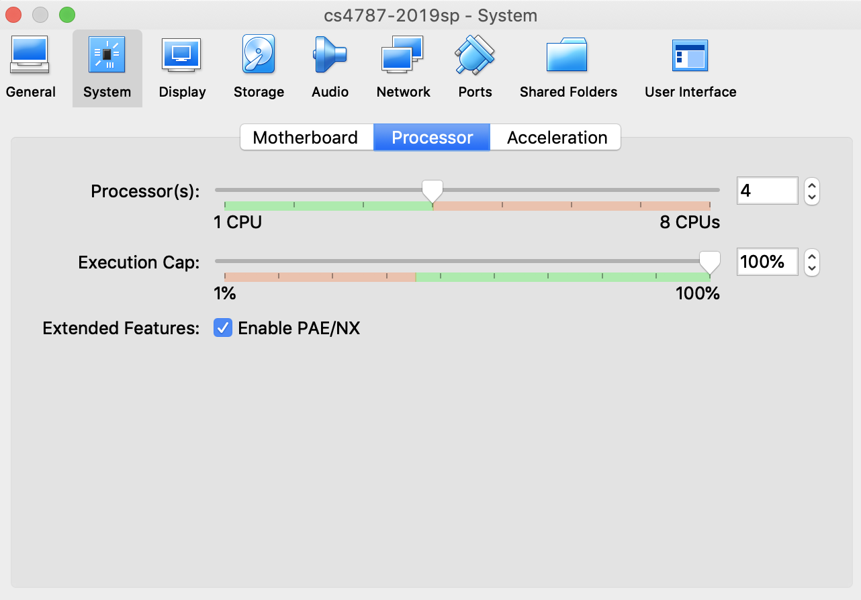Uncheck the Enable PAE/NX checkbox
Image resolution: width=861 pixels, height=600 pixels.
pos(222,328)
